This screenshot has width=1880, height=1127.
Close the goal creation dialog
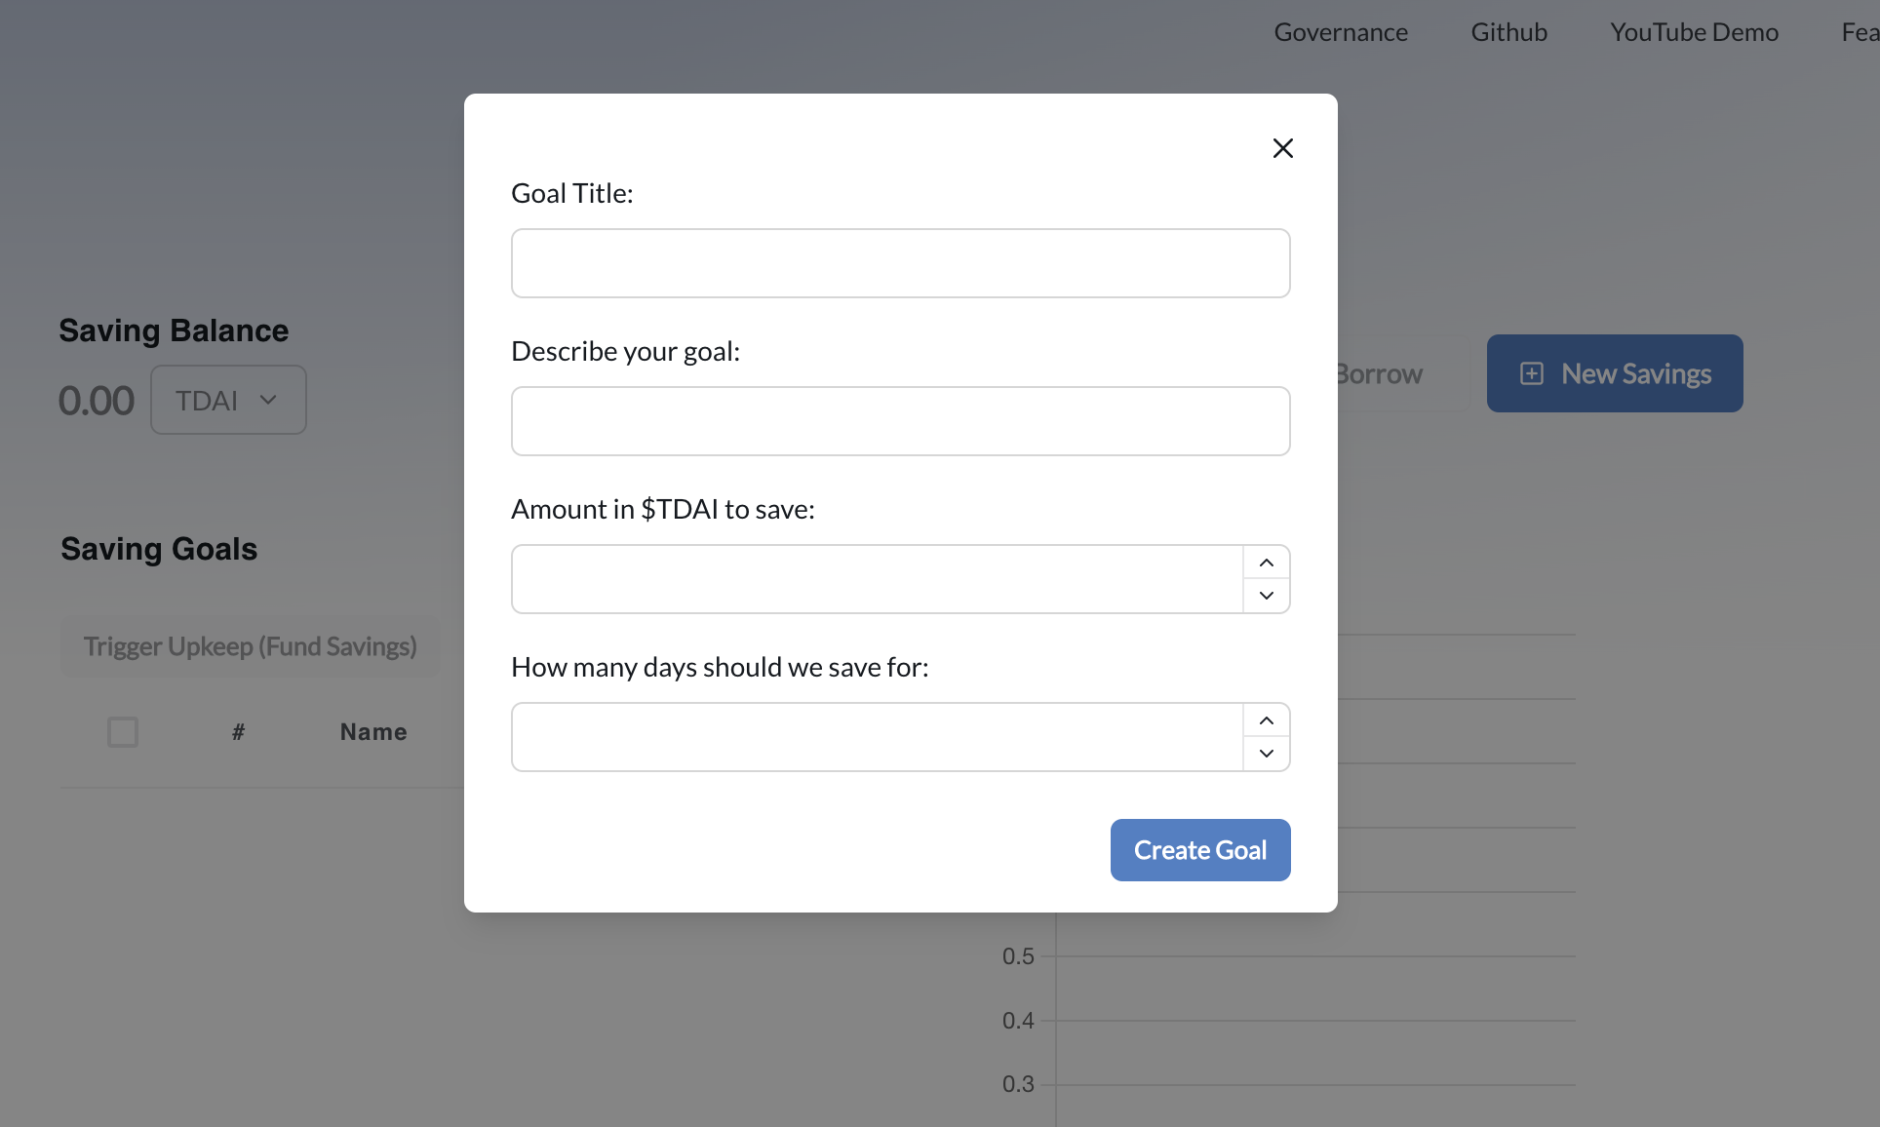pos(1282,148)
